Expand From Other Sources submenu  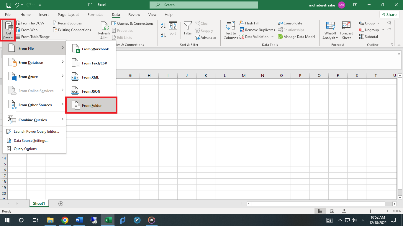point(35,105)
